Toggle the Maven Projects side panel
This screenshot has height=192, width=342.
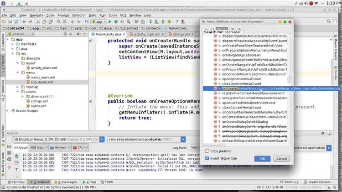[336, 47]
